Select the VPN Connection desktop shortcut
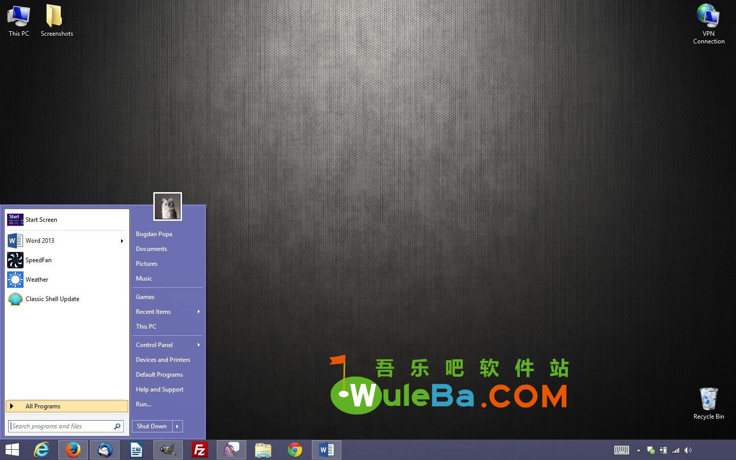Image resolution: width=736 pixels, height=460 pixels. 708,24
